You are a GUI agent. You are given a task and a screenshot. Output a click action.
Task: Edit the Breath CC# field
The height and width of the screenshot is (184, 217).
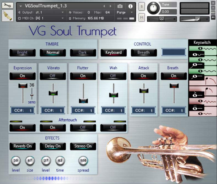(174, 110)
